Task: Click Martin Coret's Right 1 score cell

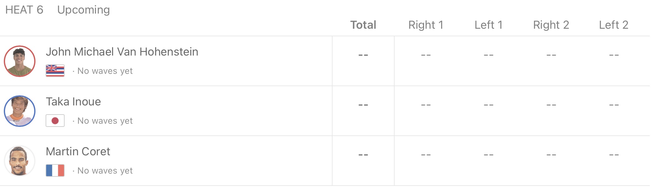Action: click(426, 155)
